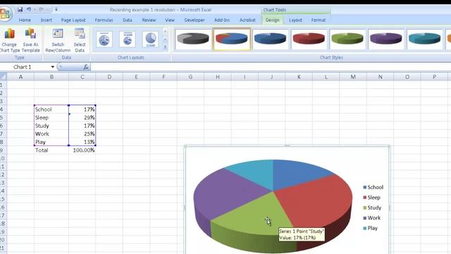Open the Data ribbon tab

click(128, 20)
